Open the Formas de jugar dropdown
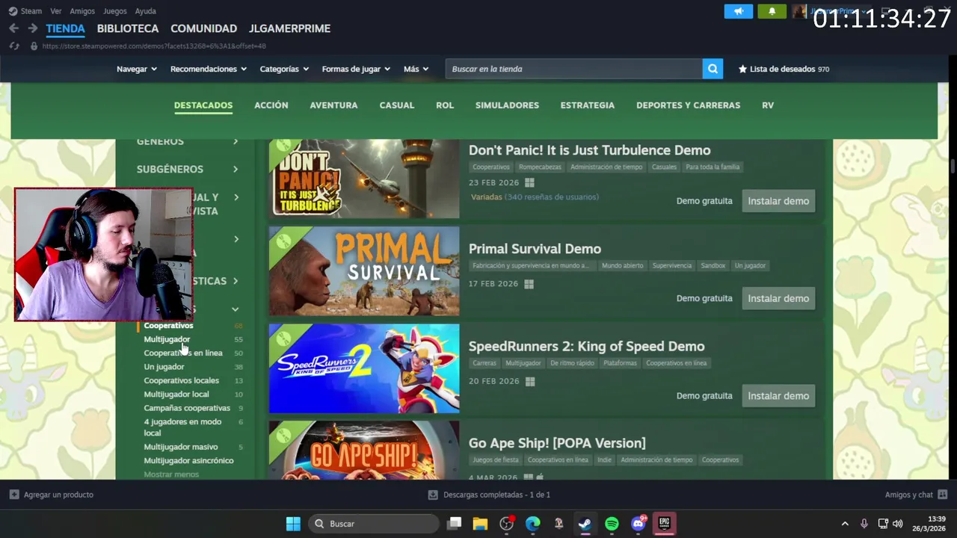 [356, 69]
